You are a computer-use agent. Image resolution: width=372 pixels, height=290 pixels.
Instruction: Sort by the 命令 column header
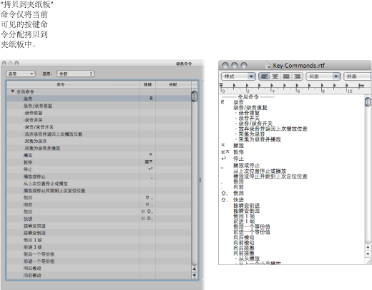tap(73, 84)
